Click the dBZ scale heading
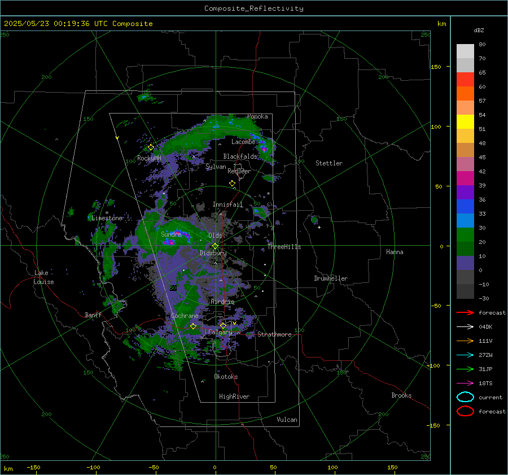The image size is (508, 475). point(479,30)
